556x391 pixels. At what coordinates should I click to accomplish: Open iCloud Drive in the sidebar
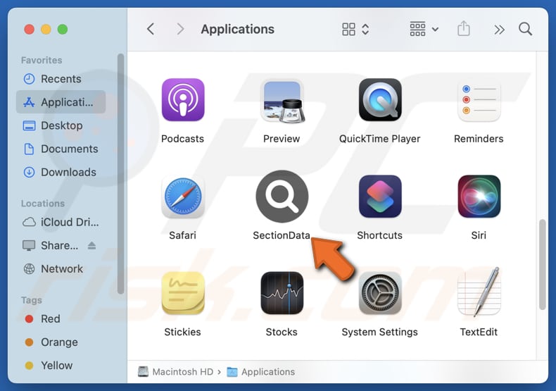point(61,222)
